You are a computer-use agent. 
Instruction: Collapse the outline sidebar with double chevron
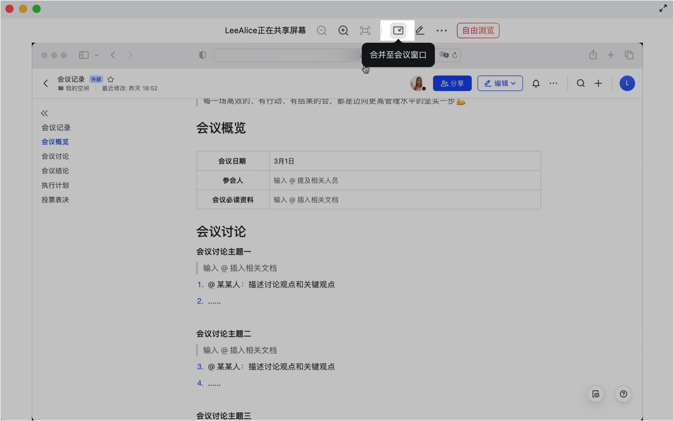(x=44, y=113)
